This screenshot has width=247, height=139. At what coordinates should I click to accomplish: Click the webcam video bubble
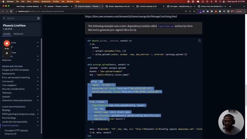[231, 122]
